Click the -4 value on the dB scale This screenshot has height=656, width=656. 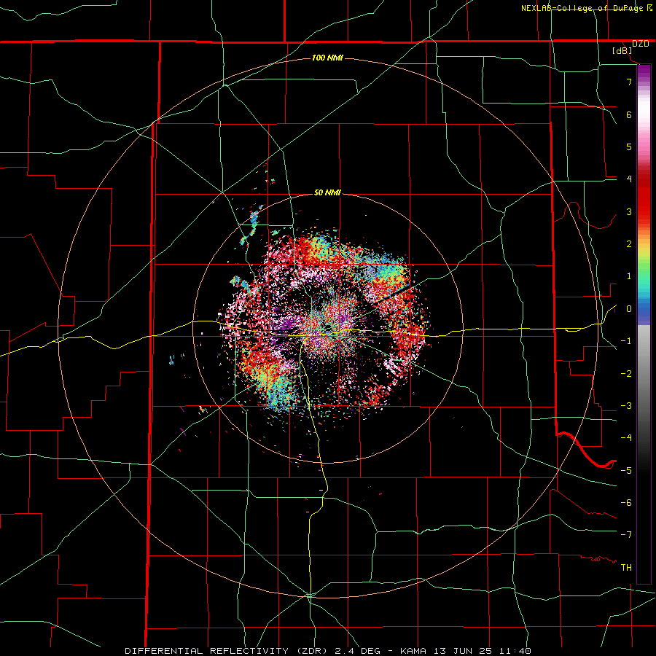626,438
